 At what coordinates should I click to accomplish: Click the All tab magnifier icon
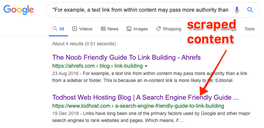[x=55, y=29]
